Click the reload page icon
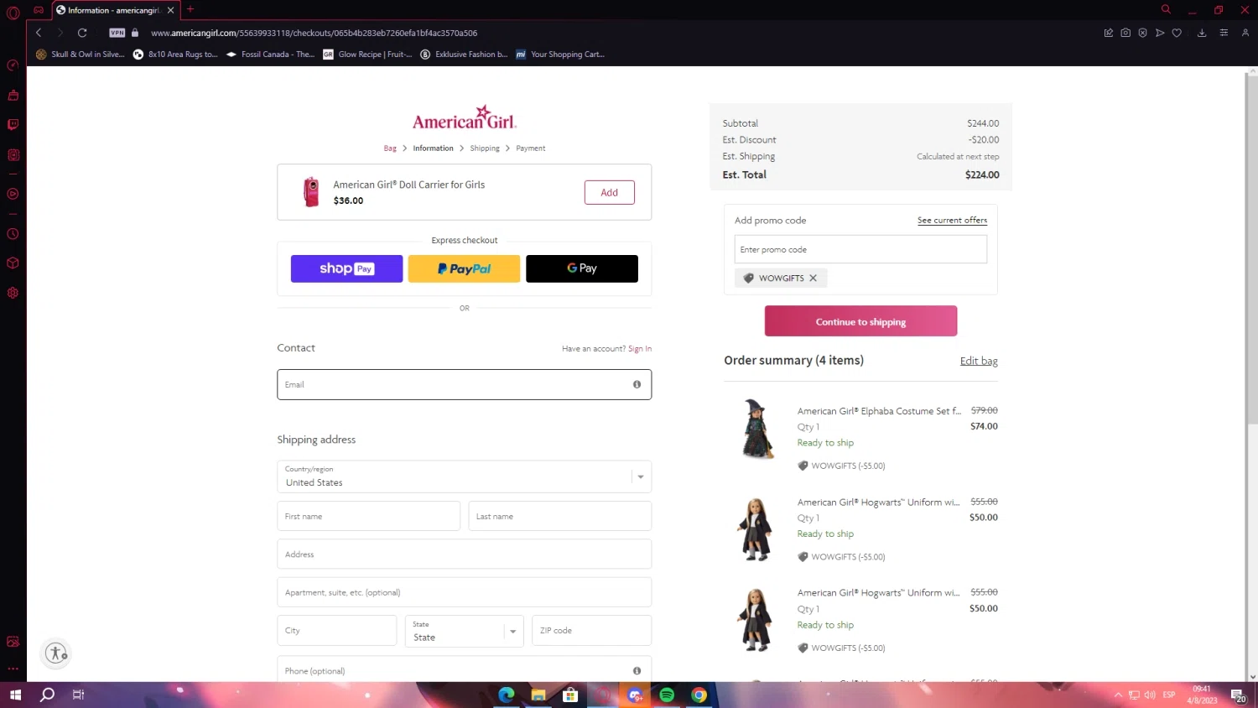 [82, 33]
